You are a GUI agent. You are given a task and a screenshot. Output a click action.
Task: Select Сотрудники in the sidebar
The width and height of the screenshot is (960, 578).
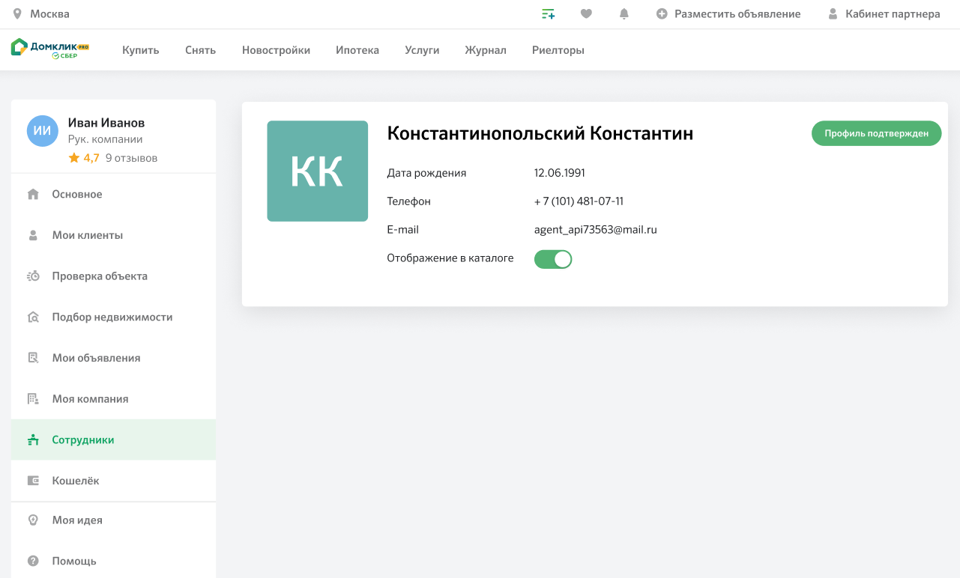tap(113, 439)
